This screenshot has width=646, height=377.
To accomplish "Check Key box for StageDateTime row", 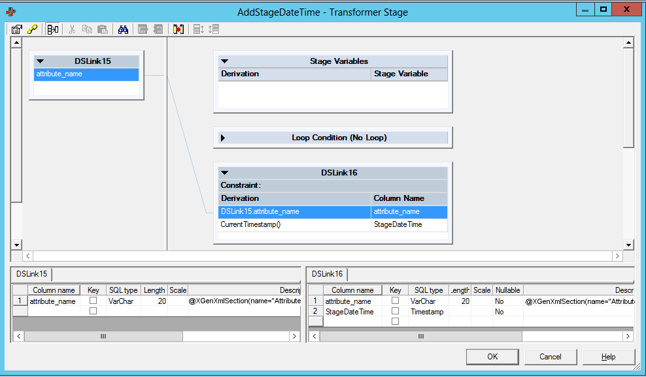I will point(395,312).
